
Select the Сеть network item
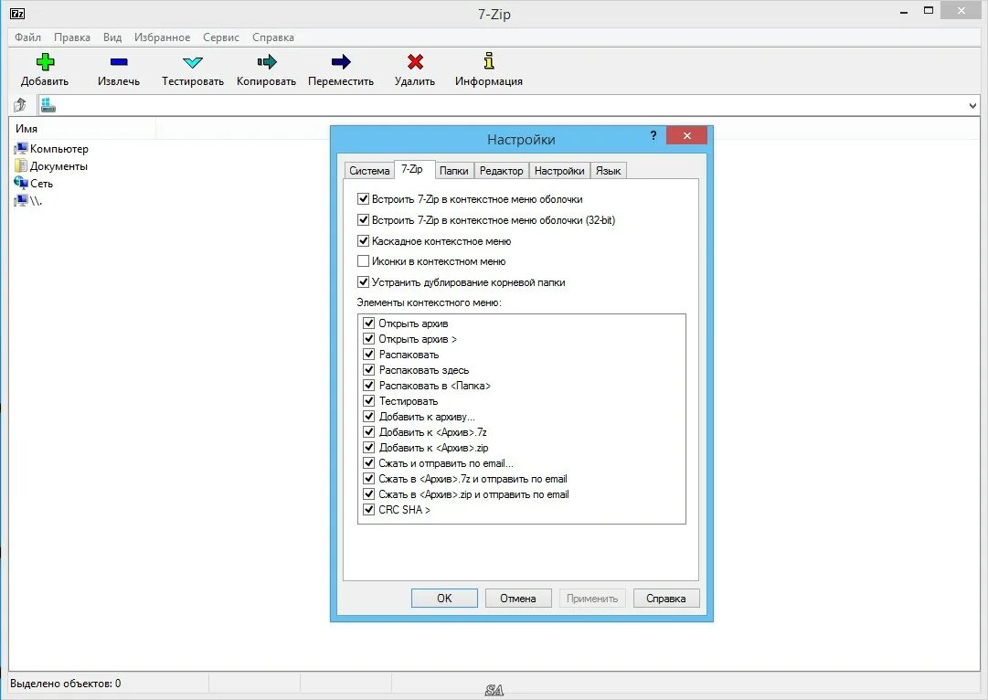pyautogui.click(x=34, y=184)
